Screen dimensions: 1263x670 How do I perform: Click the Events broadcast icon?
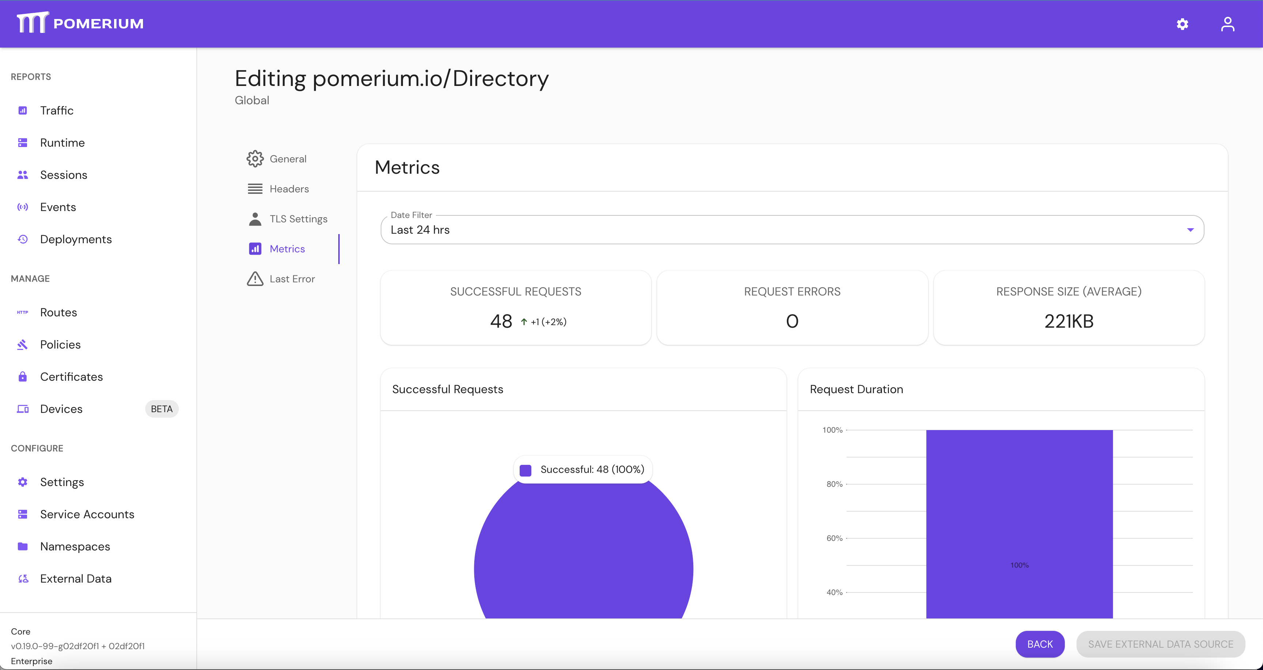(23, 207)
